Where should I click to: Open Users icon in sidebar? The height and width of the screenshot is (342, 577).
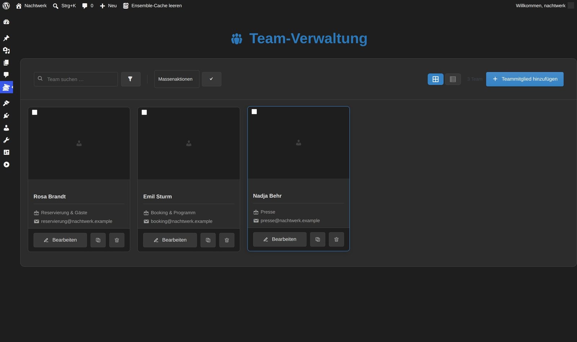coord(6,128)
